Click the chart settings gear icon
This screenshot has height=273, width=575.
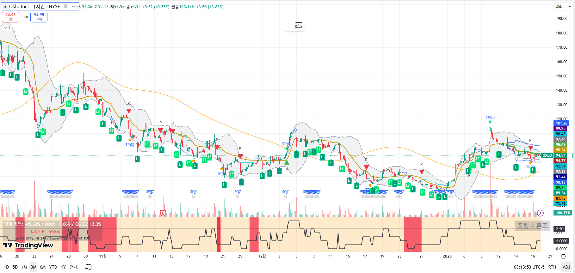point(563,256)
